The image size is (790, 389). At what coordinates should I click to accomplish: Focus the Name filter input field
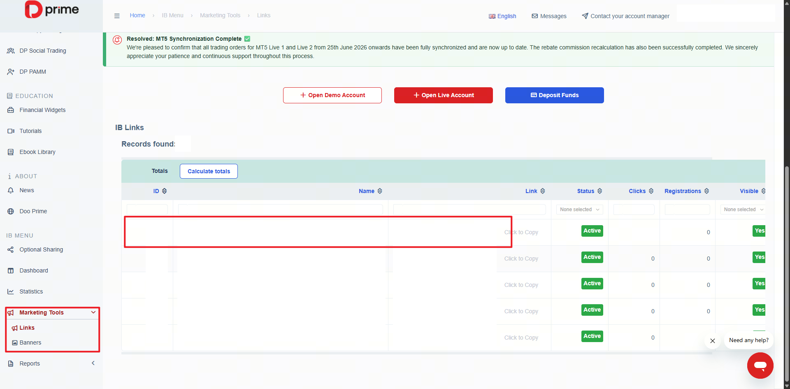(x=281, y=210)
